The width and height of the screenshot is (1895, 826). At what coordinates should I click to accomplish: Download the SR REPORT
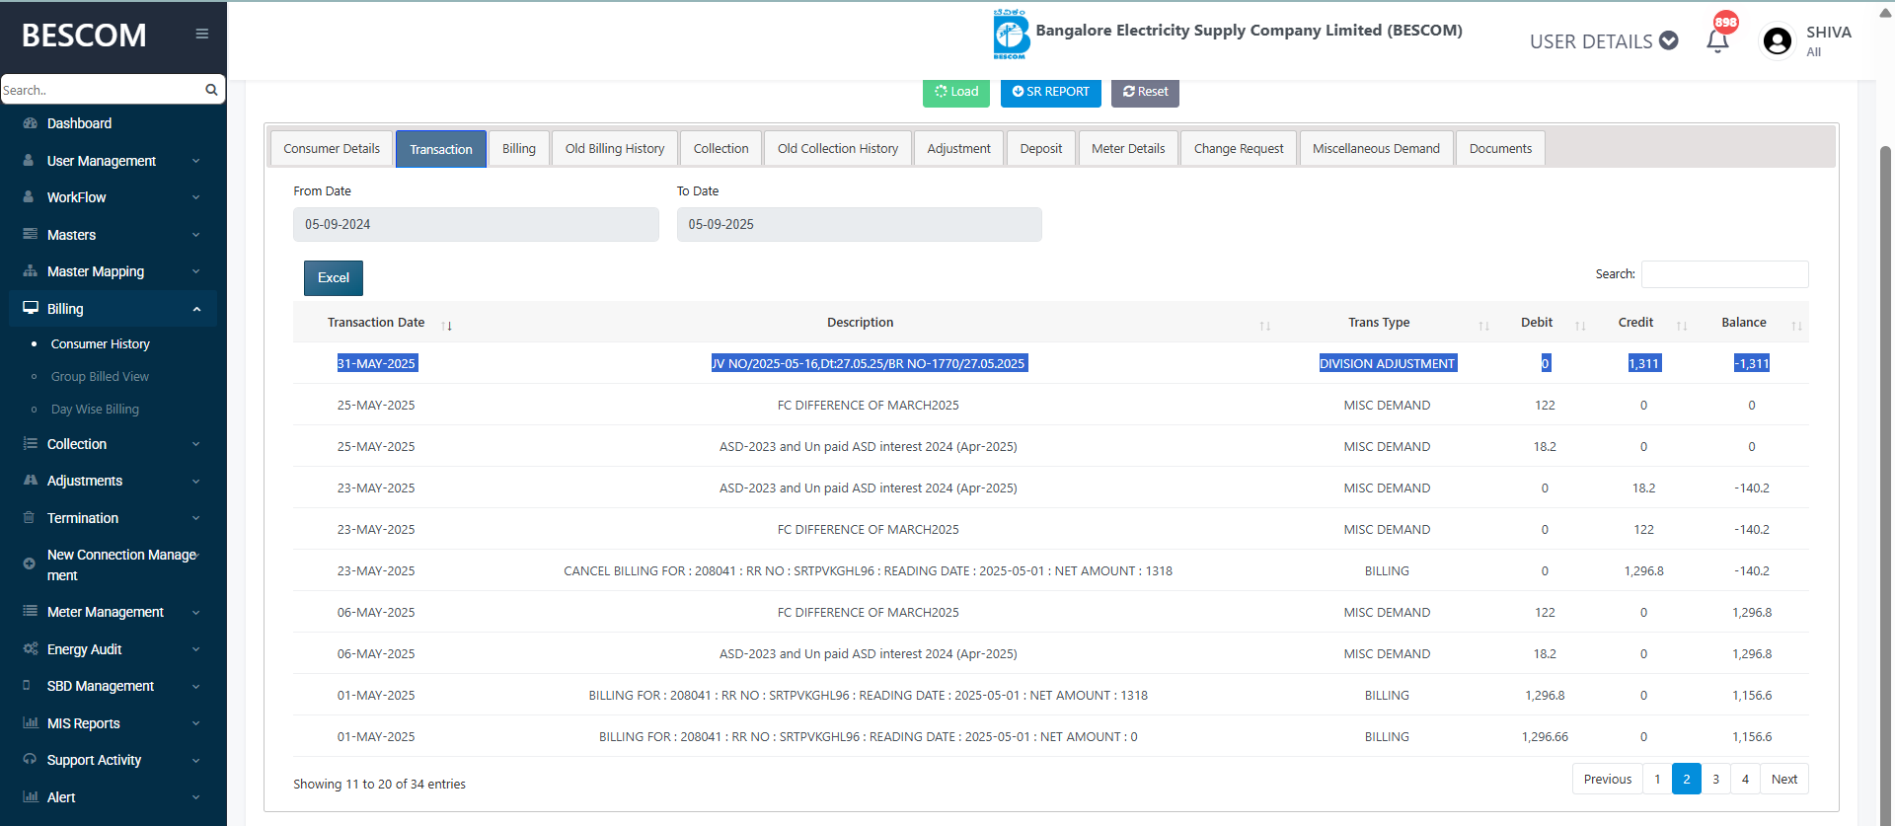click(x=1051, y=92)
